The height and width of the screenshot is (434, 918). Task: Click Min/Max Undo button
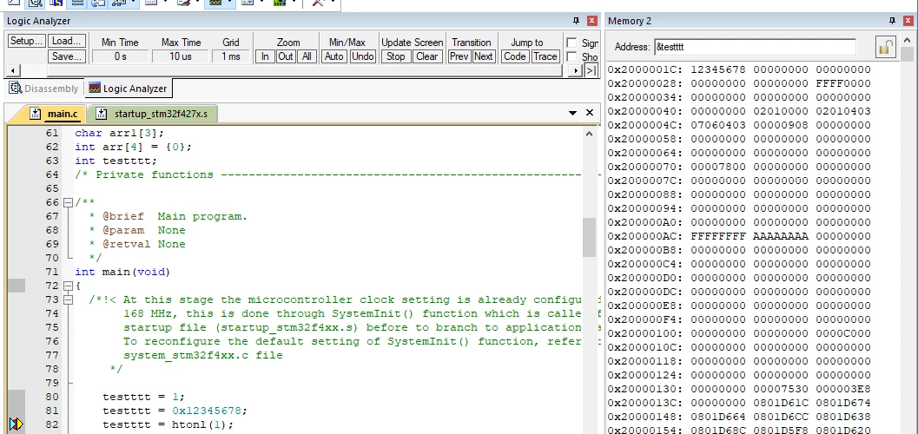[x=363, y=56]
